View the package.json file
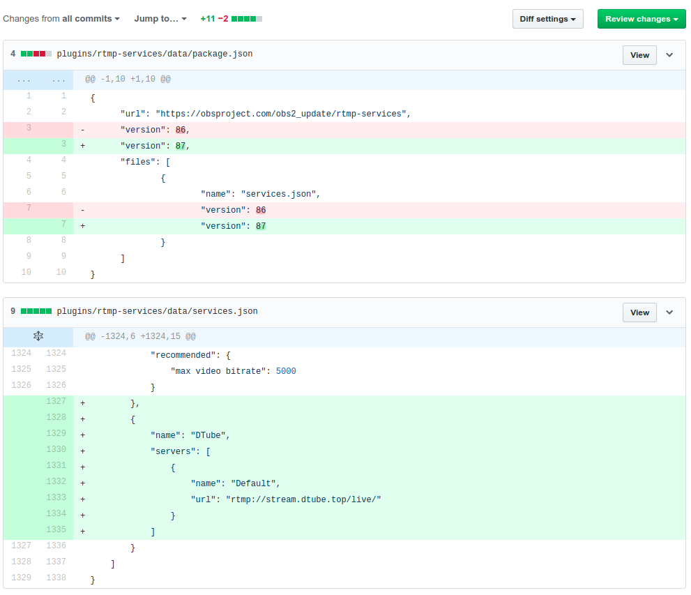 pyautogui.click(x=639, y=55)
